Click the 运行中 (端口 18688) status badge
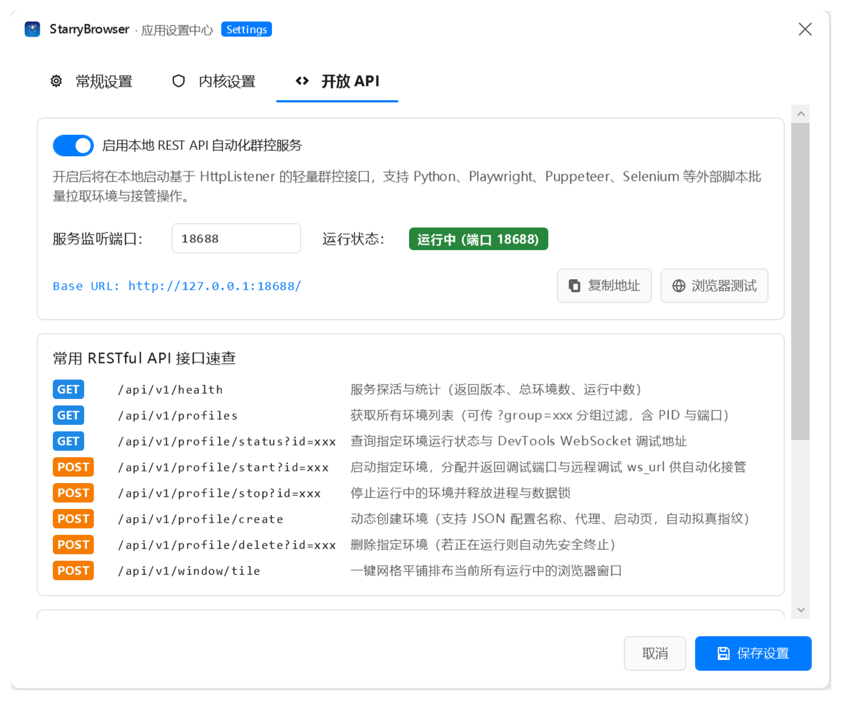This screenshot has height=701, width=842. pos(479,239)
